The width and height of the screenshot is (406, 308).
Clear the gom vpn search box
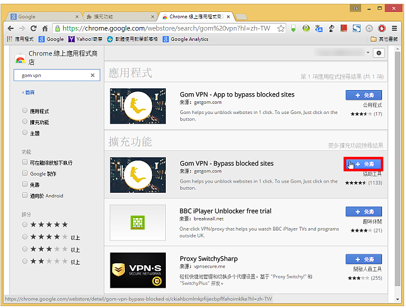93,75
